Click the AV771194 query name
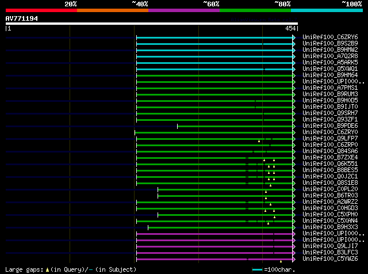The height and width of the screenshot is (274, 368). coord(22,18)
